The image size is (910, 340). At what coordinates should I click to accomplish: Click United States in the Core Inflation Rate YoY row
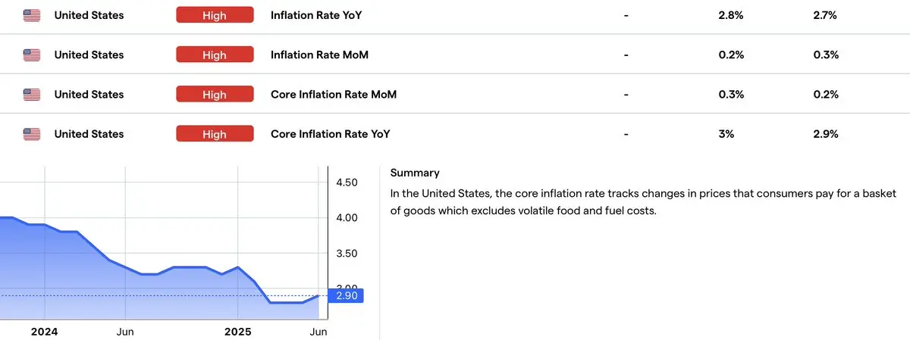coord(89,134)
